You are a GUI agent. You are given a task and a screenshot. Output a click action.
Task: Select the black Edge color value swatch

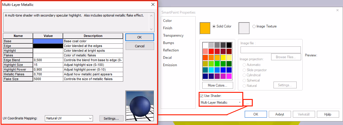48,46
